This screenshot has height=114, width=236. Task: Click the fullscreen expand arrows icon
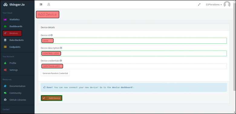[x=199, y=5]
